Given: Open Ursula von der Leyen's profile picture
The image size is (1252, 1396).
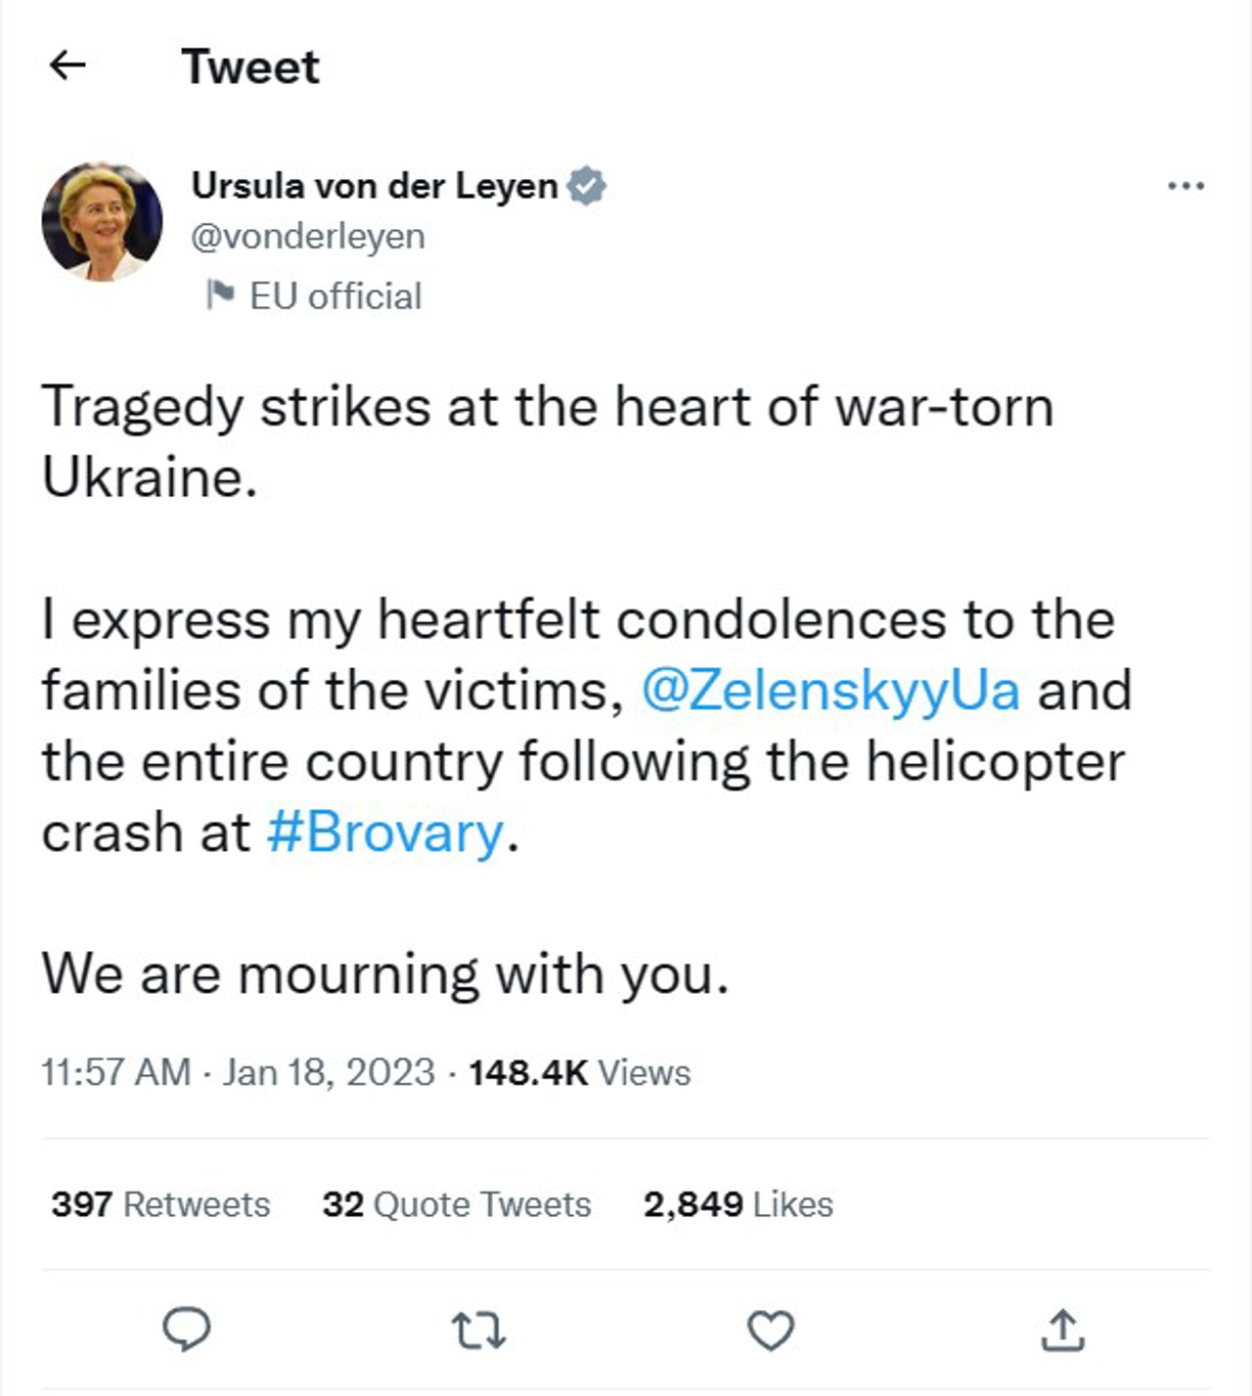Looking at the screenshot, I should [103, 221].
